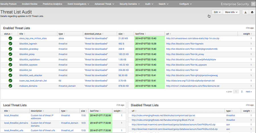Open the Event Investigators menu

pos(79,4)
